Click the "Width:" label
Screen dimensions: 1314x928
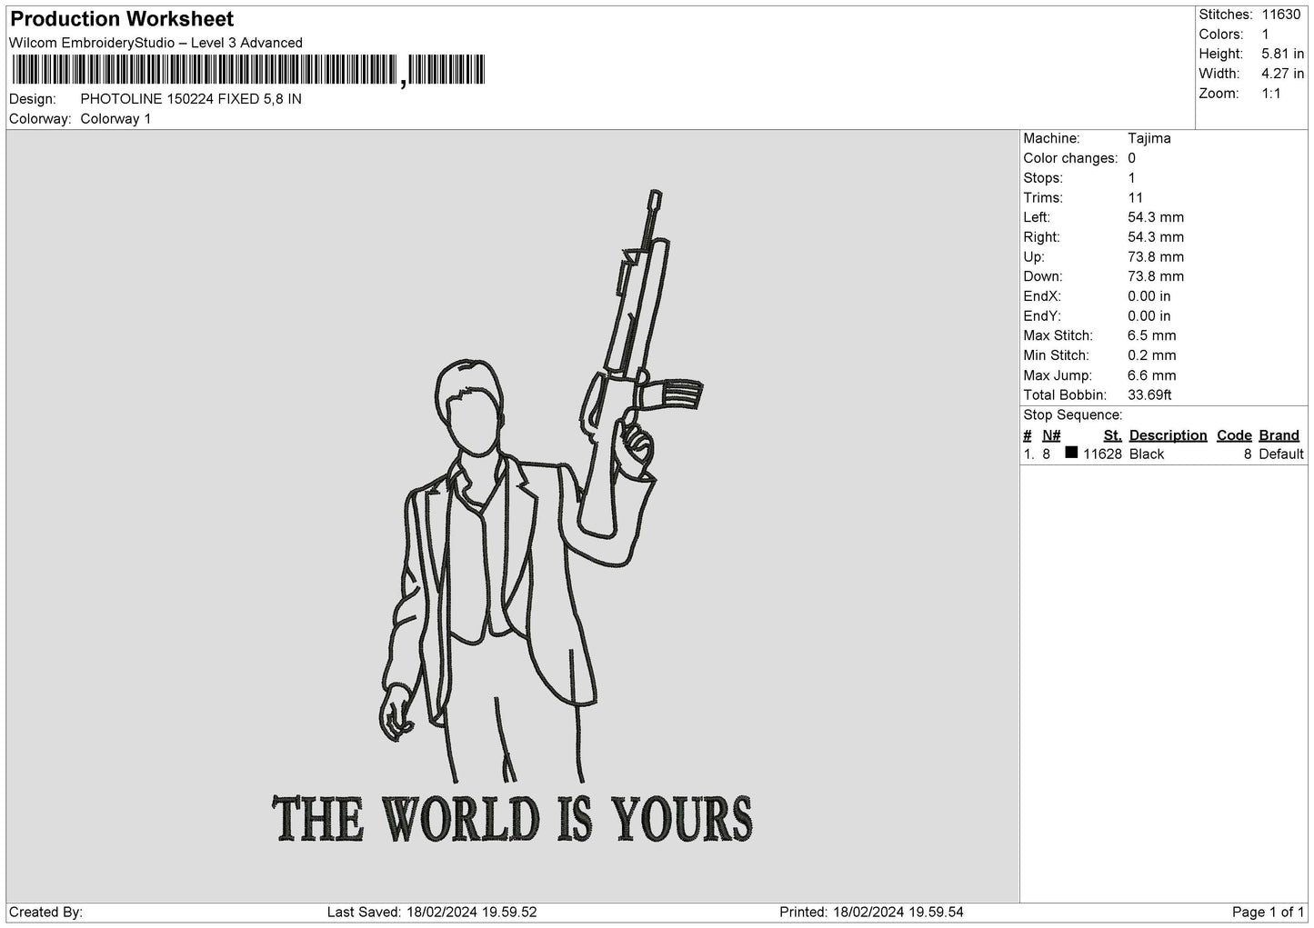pos(1219,74)
